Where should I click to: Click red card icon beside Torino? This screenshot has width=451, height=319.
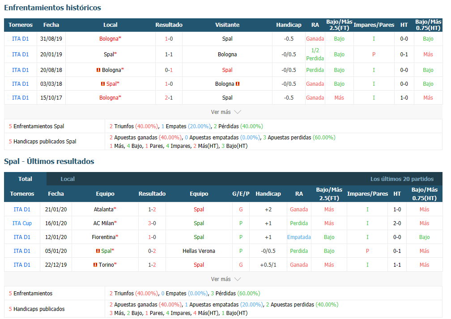95,265
